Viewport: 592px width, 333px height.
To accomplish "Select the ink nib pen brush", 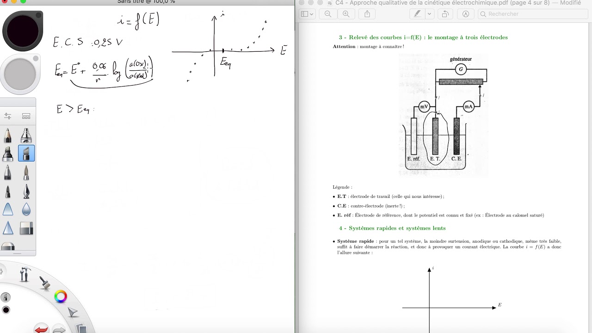I will pos(26,191).
